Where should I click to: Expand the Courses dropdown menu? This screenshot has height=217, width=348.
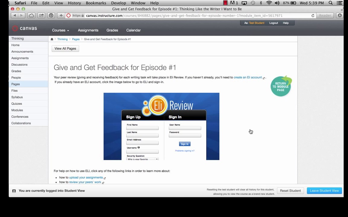[x=60, y=30]
